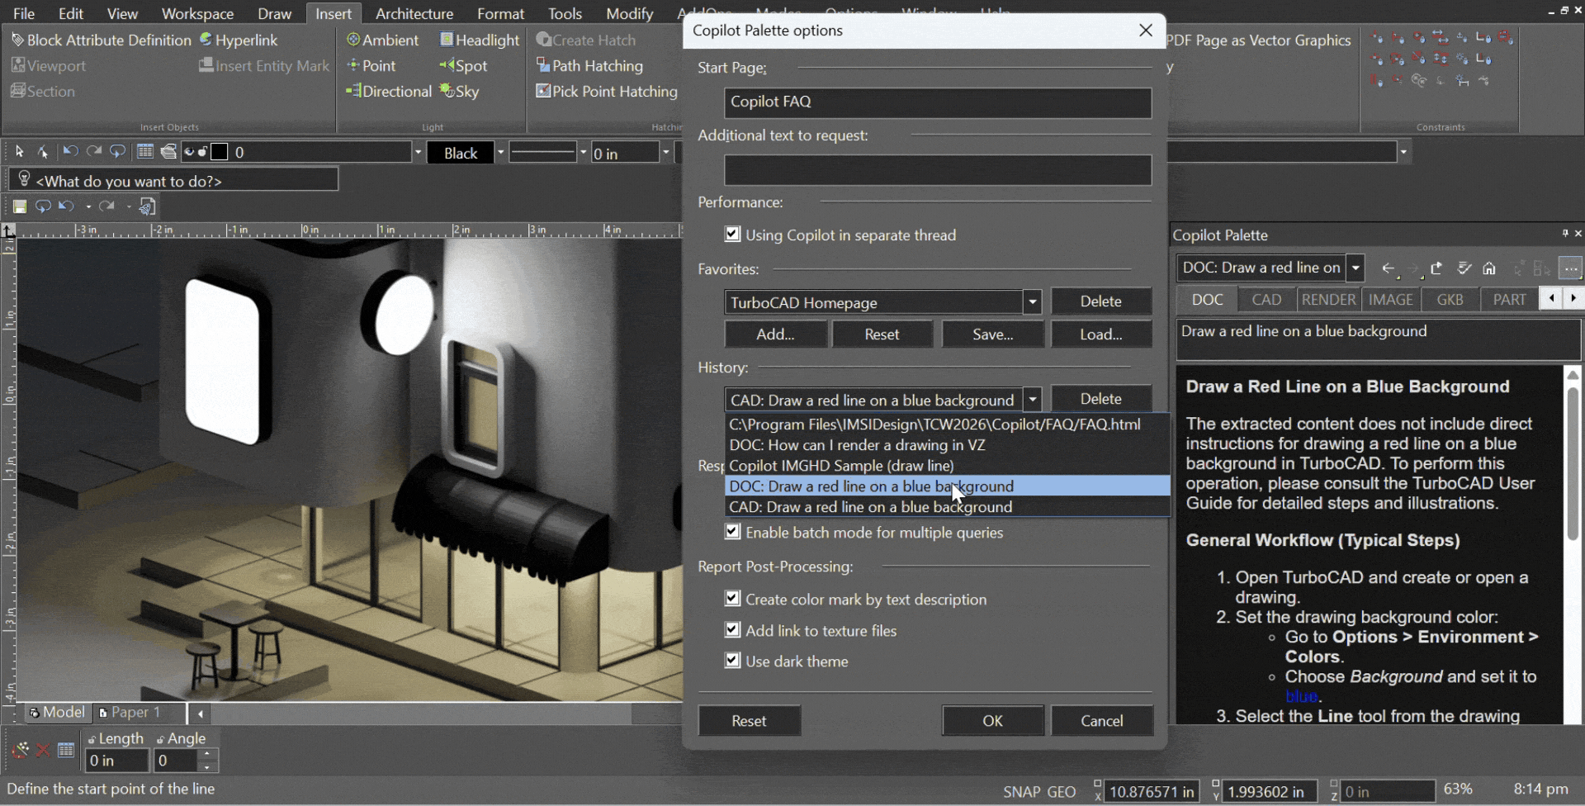The height and width of the screenshot is (806, 1585).
Task: Click the back arrow in the Copilot Palette
Action: point(1389,268)
